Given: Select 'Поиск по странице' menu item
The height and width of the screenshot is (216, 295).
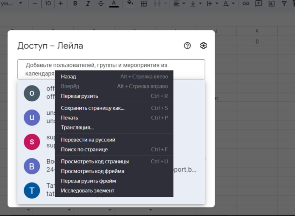Looking at the screenshot, I should pyautogui.click(x=114, y=149).
